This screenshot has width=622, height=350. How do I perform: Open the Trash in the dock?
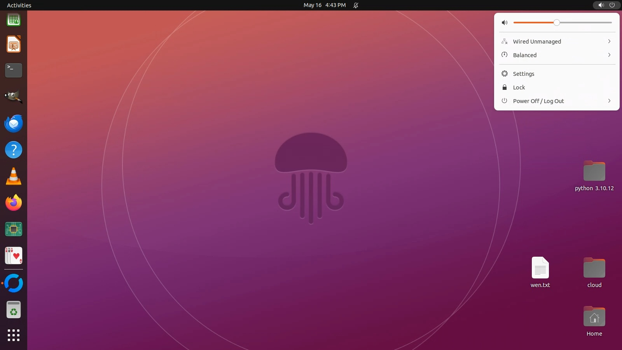point(14,310)
